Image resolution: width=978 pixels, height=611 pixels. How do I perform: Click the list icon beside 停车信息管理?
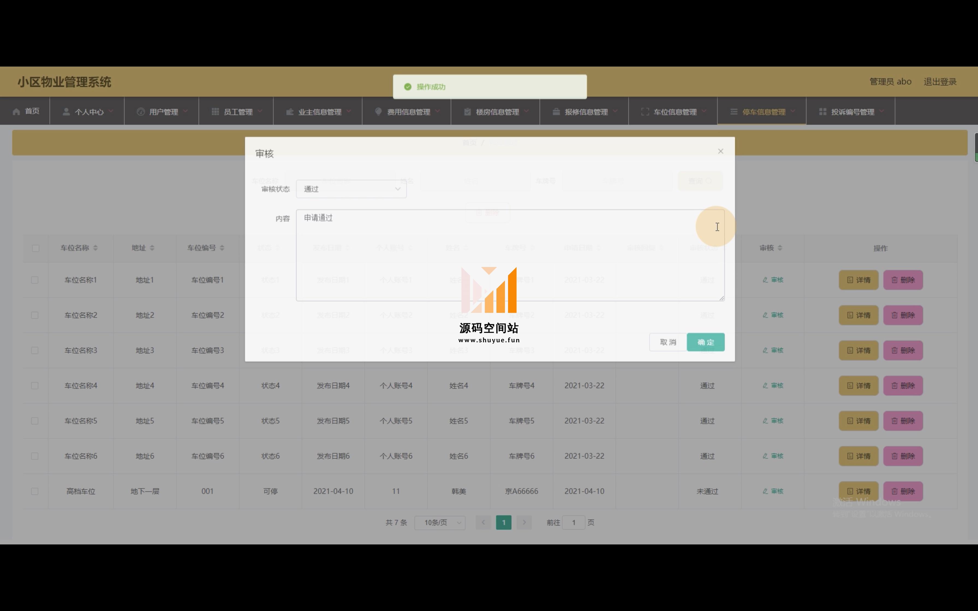click(x=734, y=112)
